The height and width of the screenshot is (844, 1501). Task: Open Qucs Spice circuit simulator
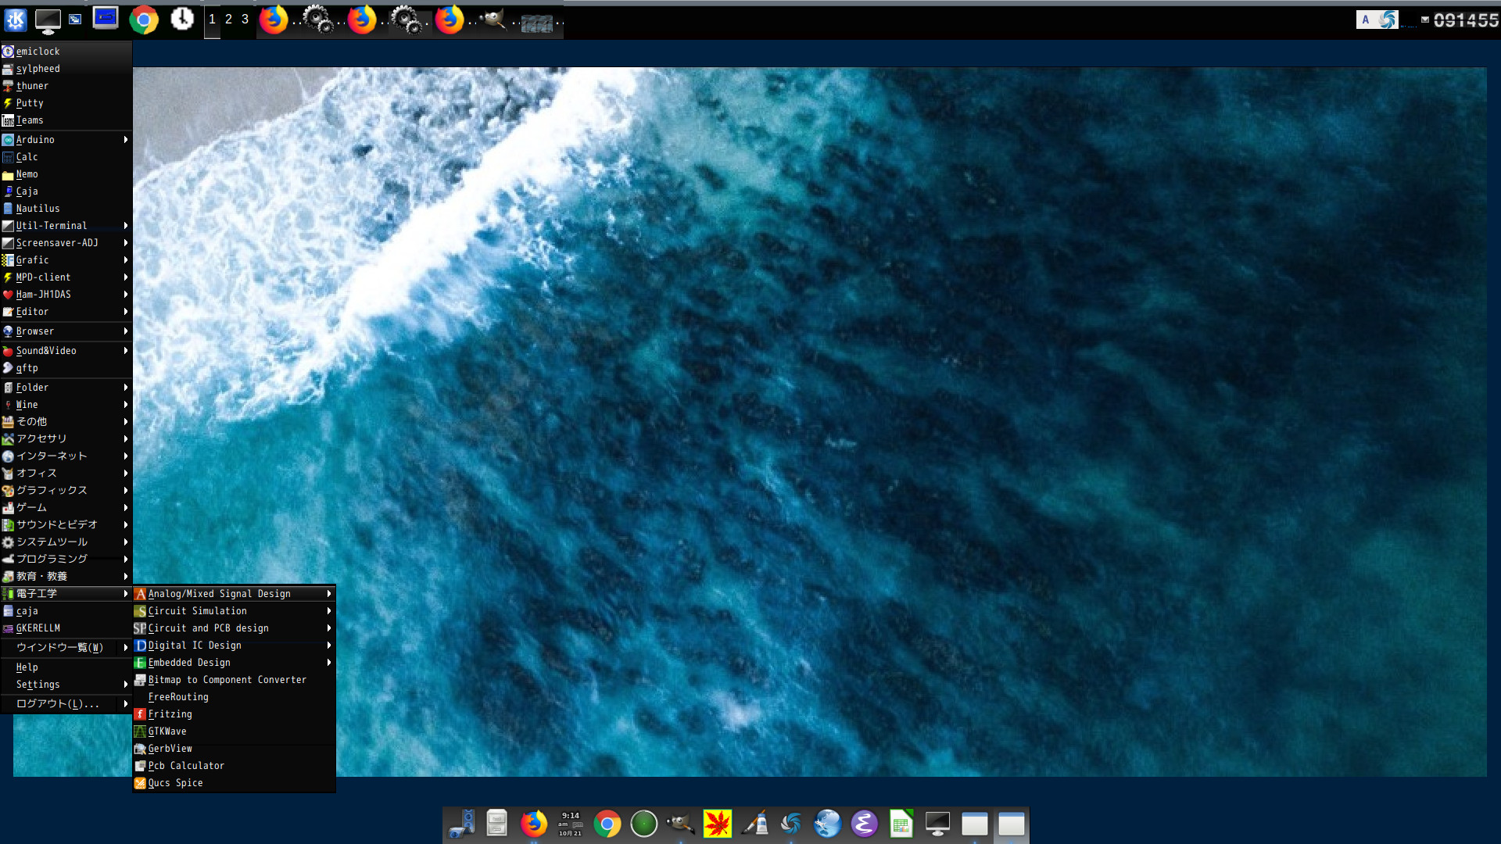(175, 782)
